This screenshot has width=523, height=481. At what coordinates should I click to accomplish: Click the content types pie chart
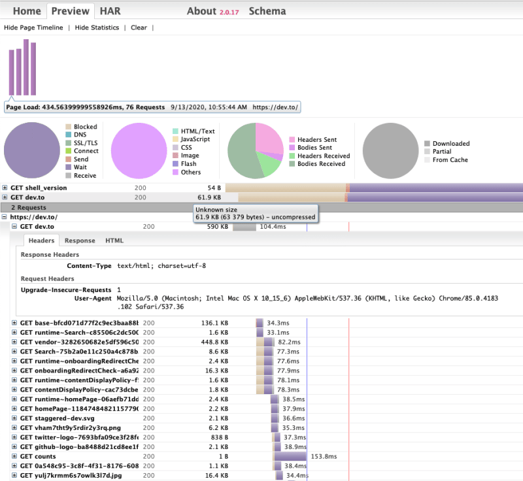[139, 151]
